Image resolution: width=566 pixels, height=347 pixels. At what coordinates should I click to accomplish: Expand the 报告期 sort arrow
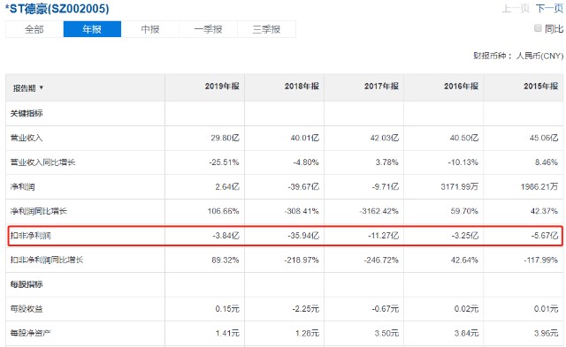pos(42,87)
